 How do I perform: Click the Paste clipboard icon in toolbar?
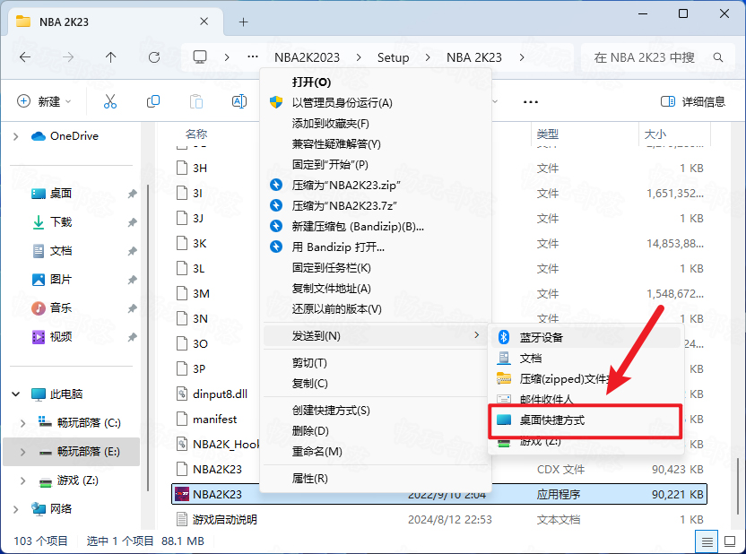pyautogui.click(x=196, y=101)
